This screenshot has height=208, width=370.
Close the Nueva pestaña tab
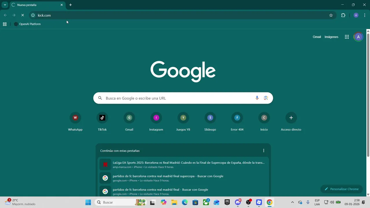62,5
